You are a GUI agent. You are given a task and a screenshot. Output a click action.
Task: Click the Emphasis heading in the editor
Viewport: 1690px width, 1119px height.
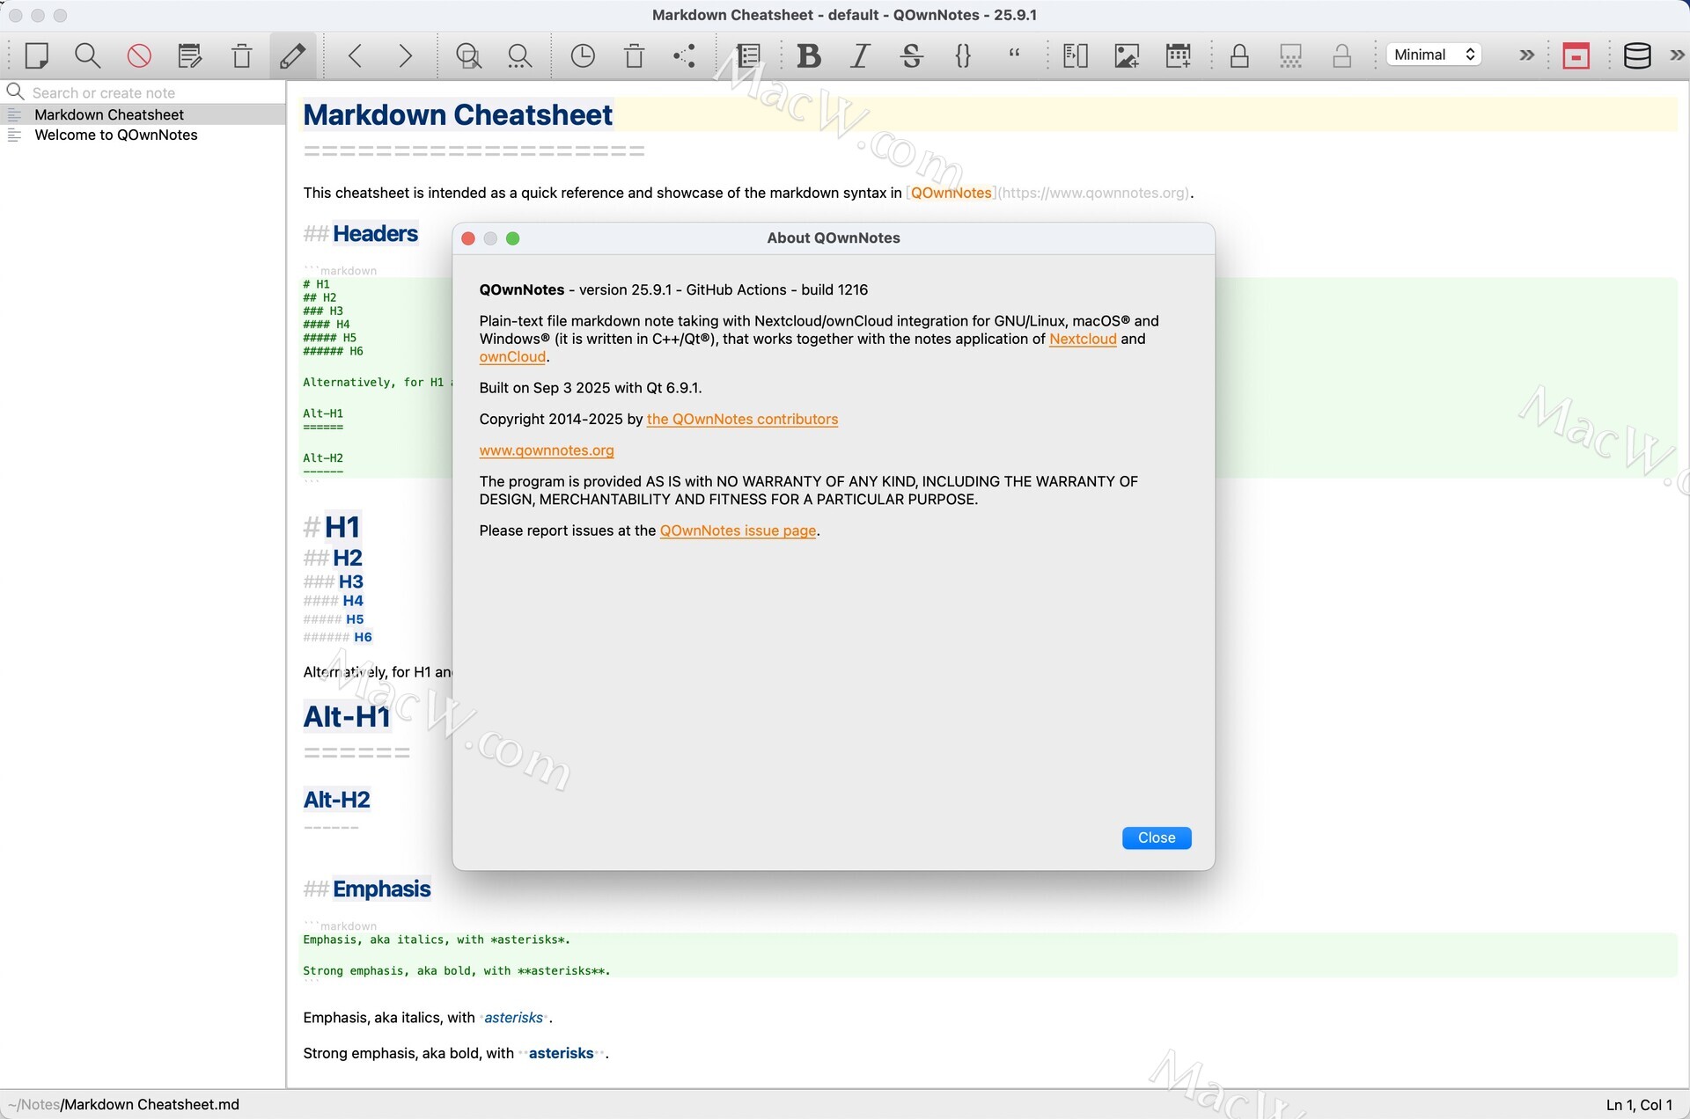(381, 889)
